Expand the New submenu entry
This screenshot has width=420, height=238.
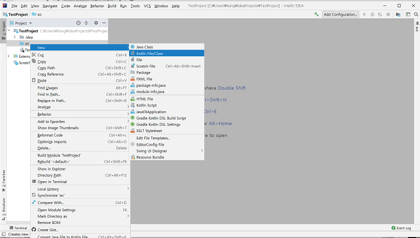pyautogui.click(x=80, y=48)
